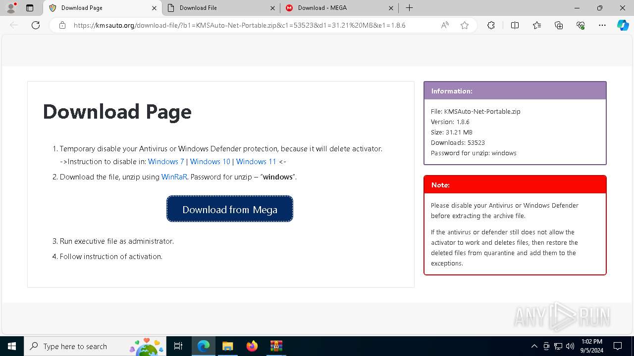Close the Download Page tab
The image size is (634, 356).
(x=154, y=8)
